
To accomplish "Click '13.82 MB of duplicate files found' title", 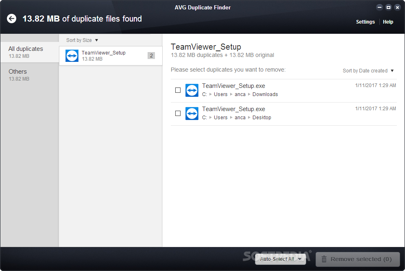I will coord(82,19).
